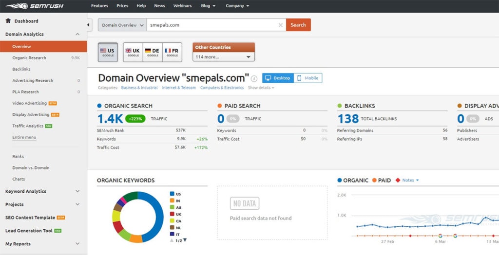Collapse the Domain Analytics section
This screenshot has width=499, height=255.
coord(77,34)
